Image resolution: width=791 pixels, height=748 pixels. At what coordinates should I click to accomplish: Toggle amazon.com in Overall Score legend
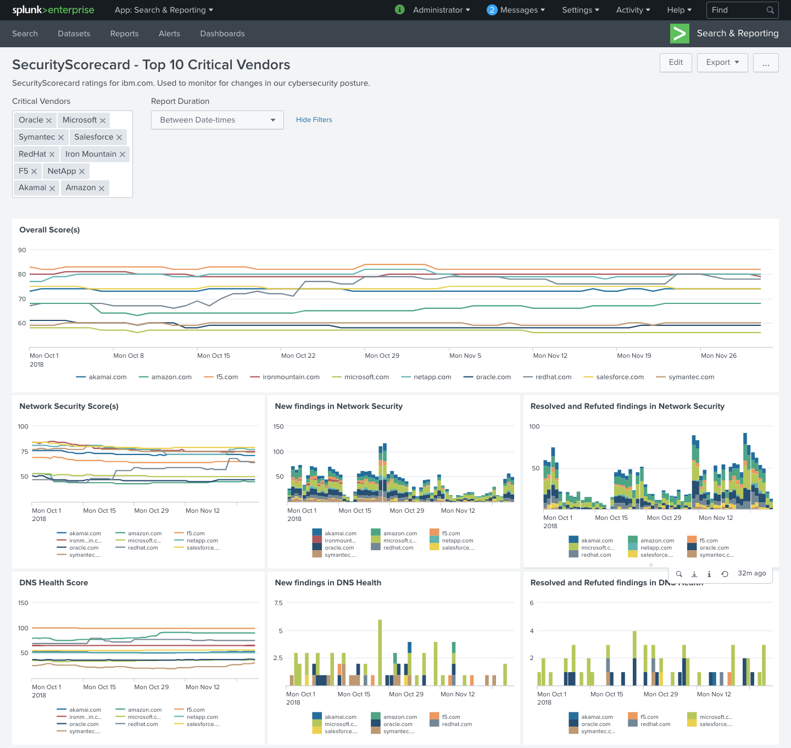tap(165, 377)
